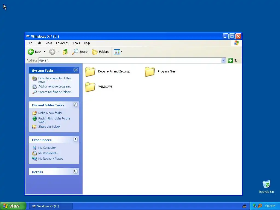The image size is (280, 210).
Task: Click the taskbar clock showing 7:02 PM
Action: [x=270, y=206]
